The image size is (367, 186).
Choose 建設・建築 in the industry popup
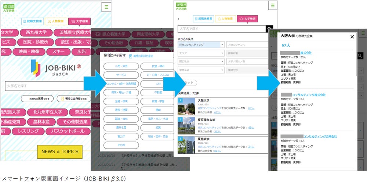click(x=121, y=110)
